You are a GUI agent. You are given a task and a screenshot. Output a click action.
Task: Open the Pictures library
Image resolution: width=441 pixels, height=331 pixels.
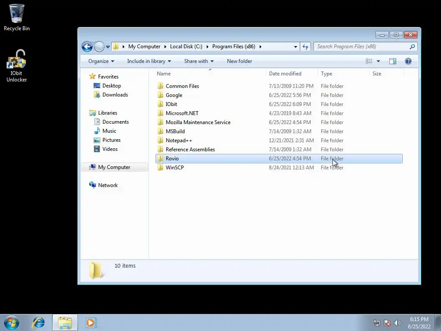pyautogui.click(x=112, y=140)
